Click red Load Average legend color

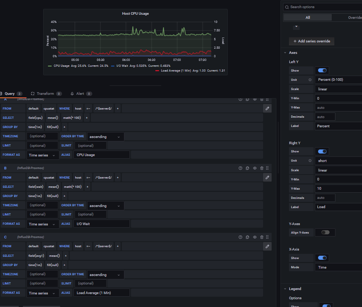(157, 71)
